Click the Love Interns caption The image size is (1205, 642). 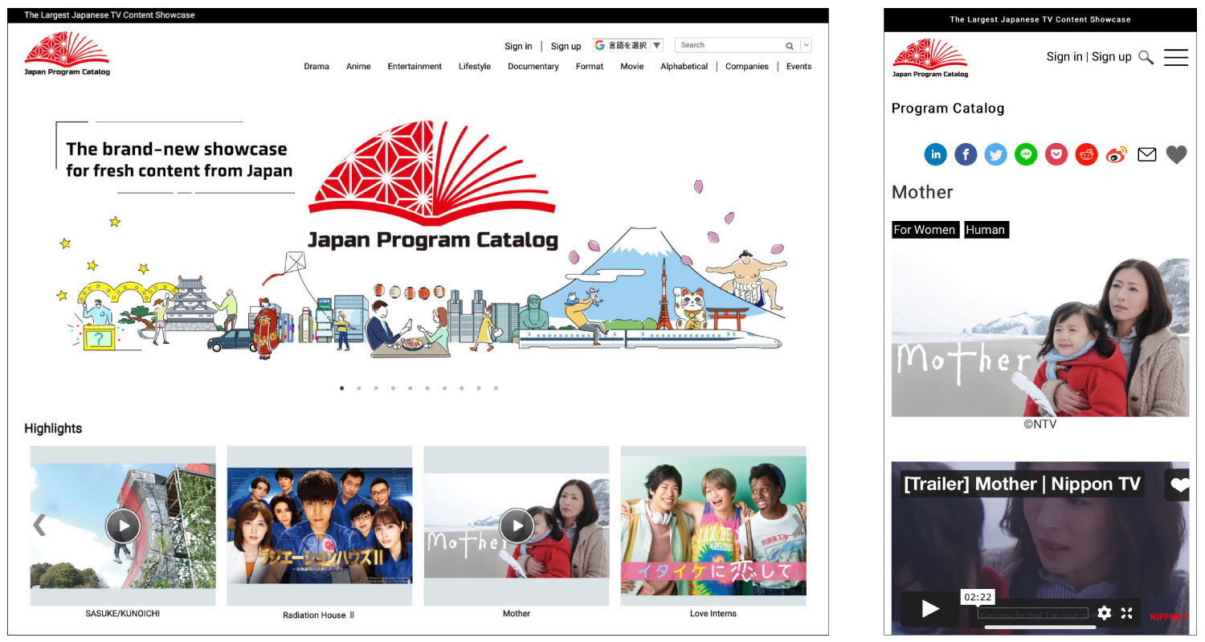(x=713, y=614)
